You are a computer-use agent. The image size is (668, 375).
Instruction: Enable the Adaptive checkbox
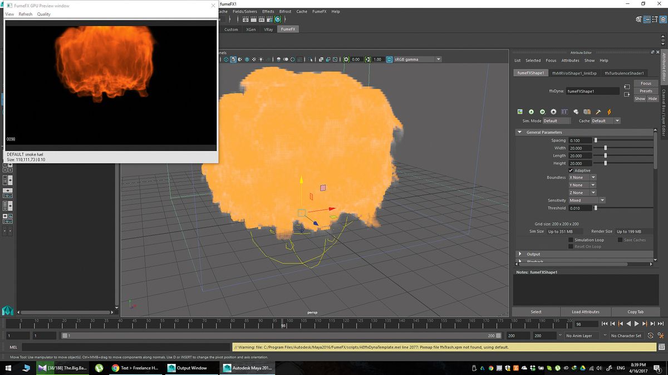[571, 171]
